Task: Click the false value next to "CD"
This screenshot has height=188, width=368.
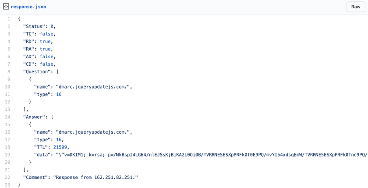Action: pyautogui.click(x=46, y=64)
